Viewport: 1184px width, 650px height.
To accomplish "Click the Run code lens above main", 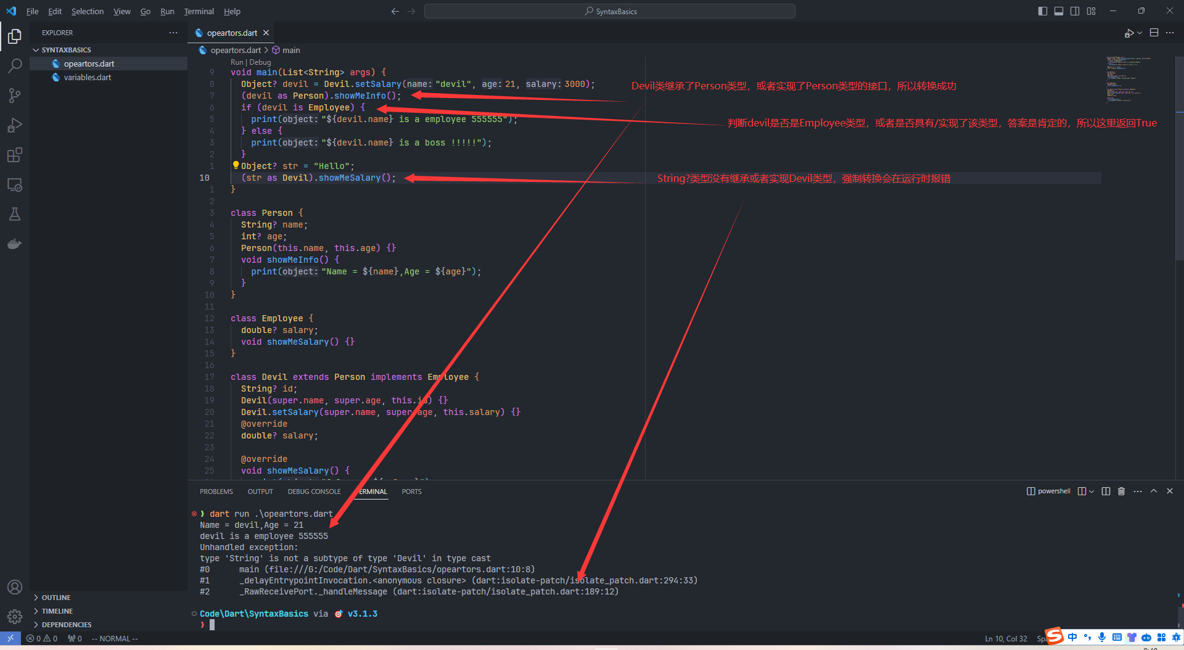I will point(237,62).
